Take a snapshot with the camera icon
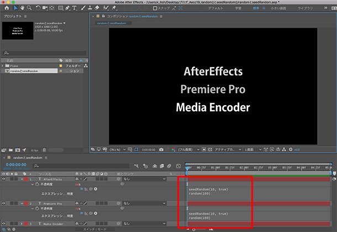337x232 pixels. click(161, 149)
